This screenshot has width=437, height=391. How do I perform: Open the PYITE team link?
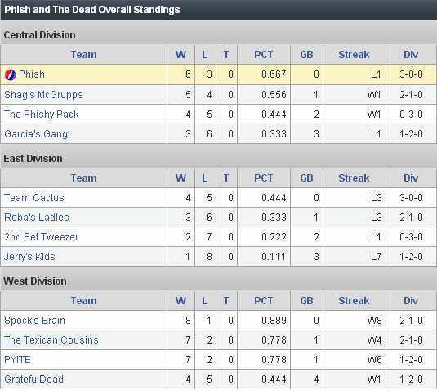(17, 359)
